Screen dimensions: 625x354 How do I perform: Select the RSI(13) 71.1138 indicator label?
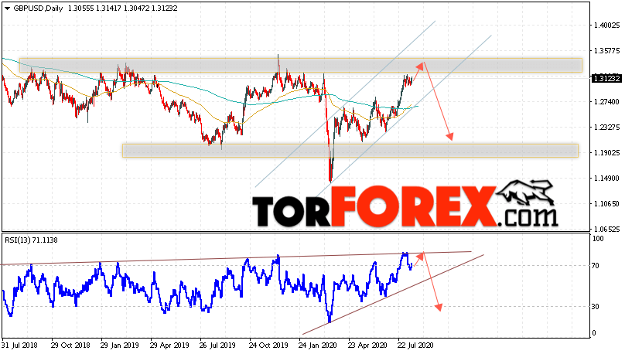click(31, 240)
